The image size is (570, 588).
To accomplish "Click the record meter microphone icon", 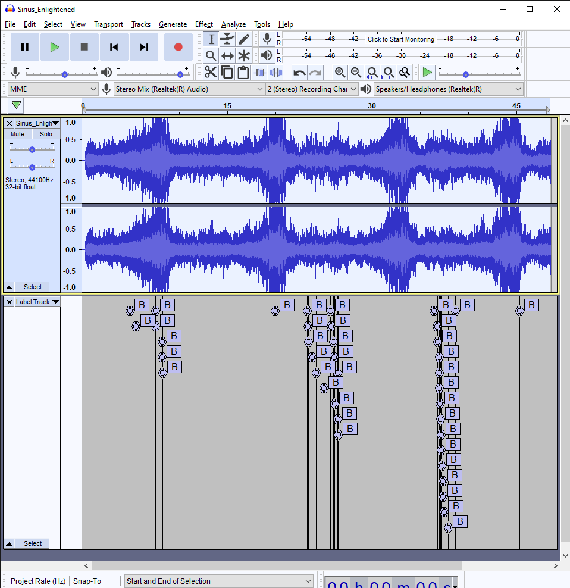I will tap(267, 39).
